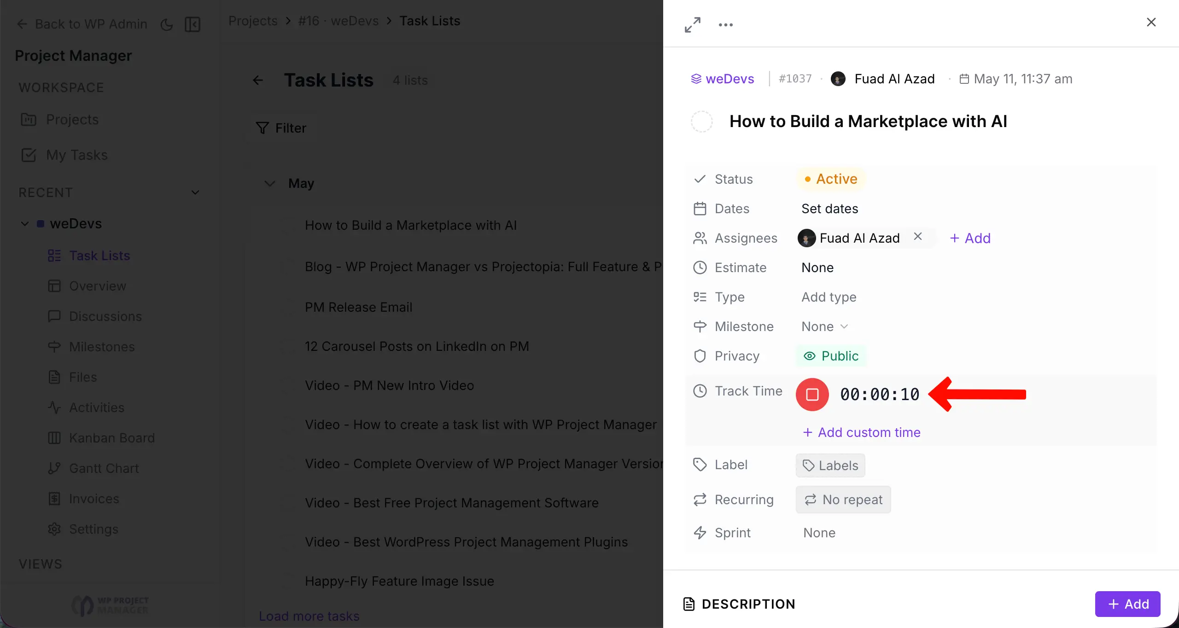1179x628 pixels.
Task: Open task Video - Best Free Project Management Software
Action: [451, 503]
